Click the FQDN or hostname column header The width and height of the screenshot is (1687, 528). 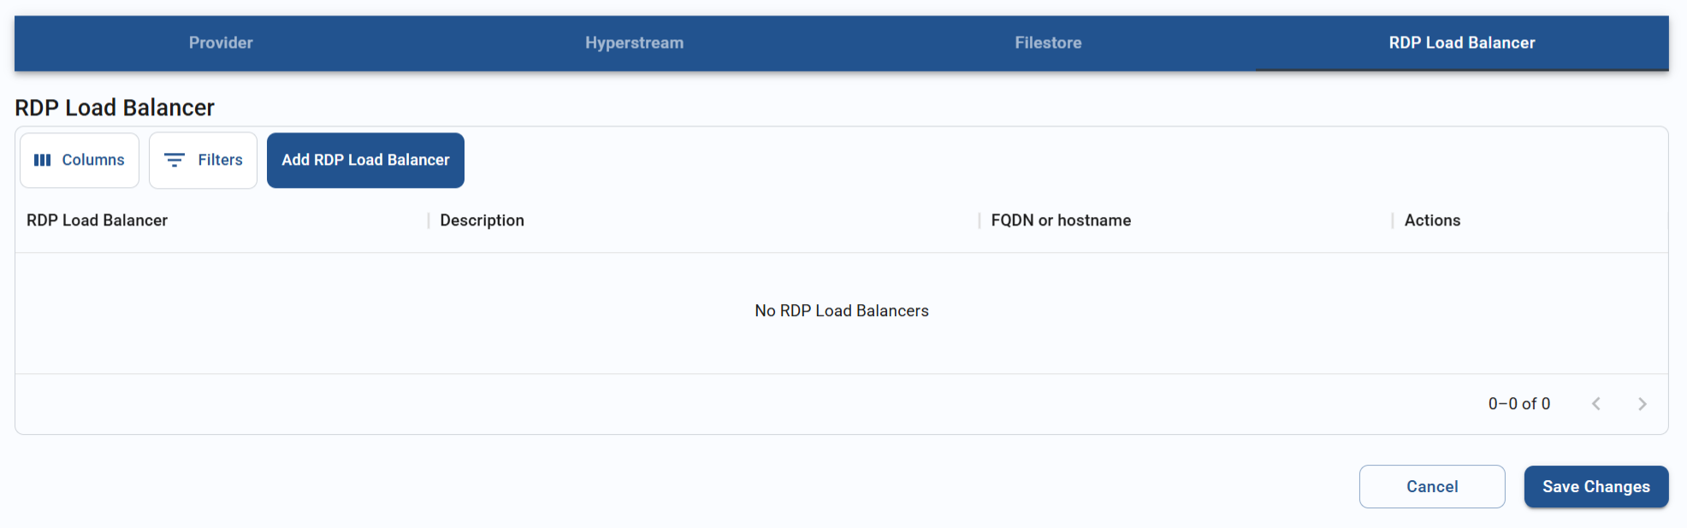point(1061,220)
